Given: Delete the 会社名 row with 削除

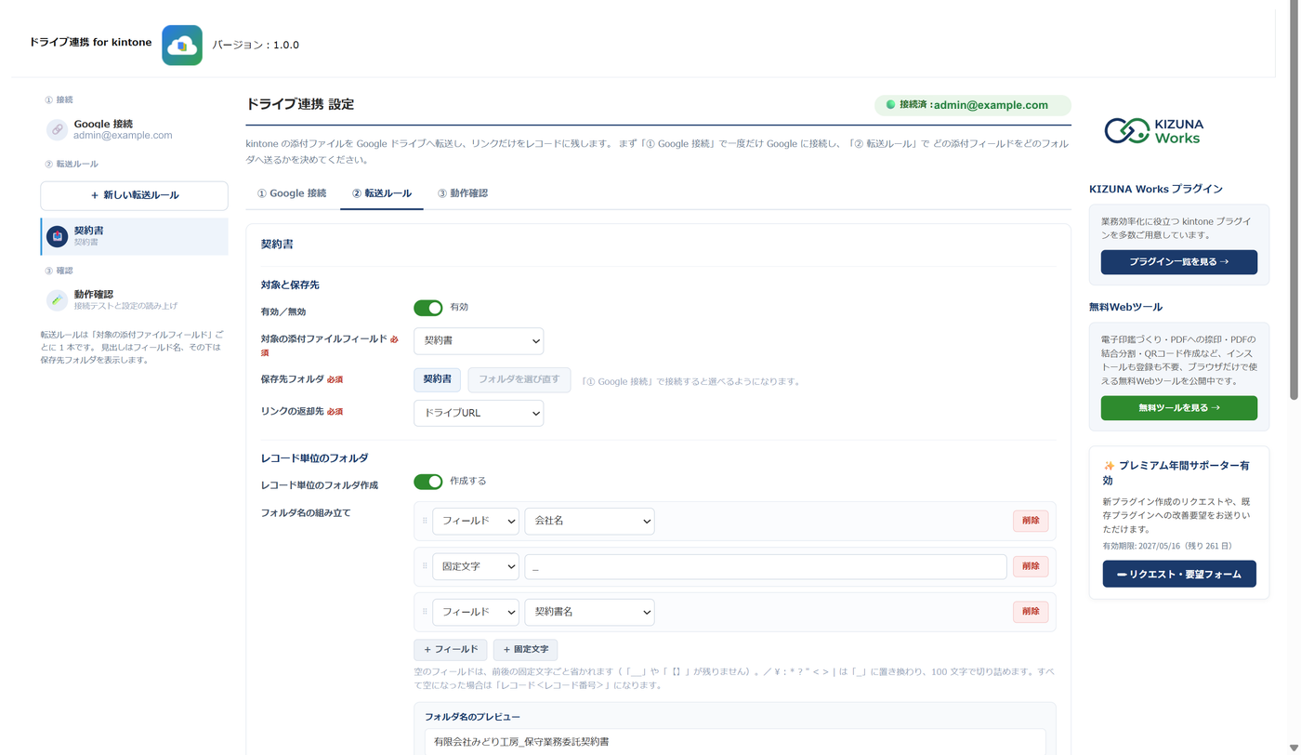Looking at the screenshot, I should pyautogui.click(x=1031, y=521).
